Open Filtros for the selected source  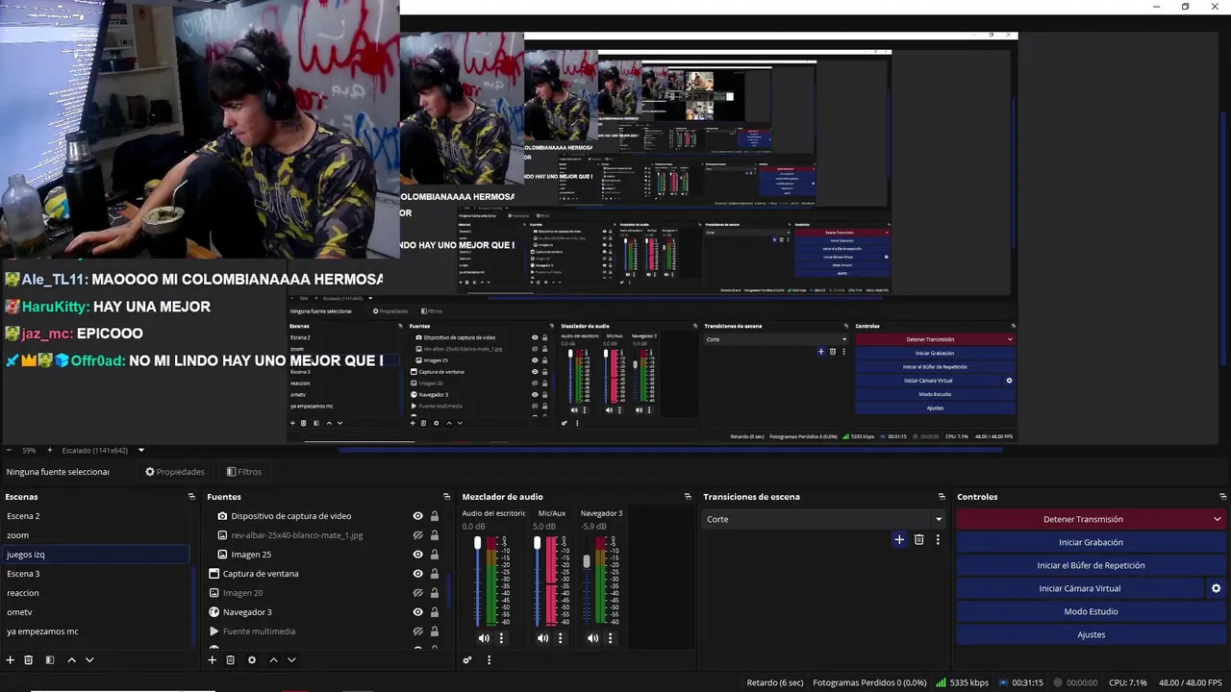[244, 472]
